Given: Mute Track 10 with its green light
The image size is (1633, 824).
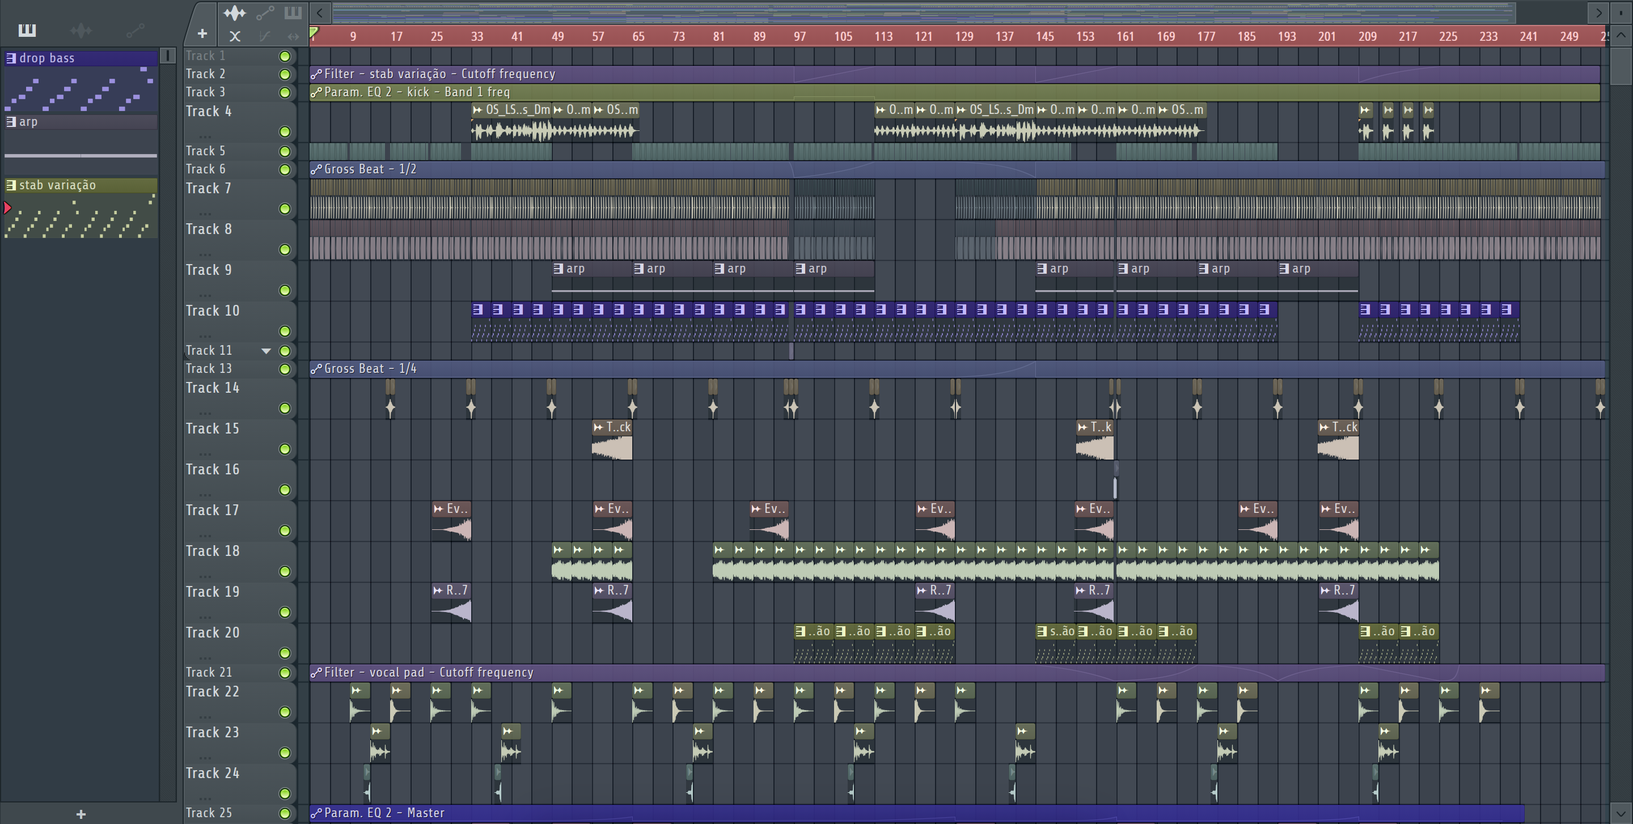Looking at the screenshot, I should click(x=285, y=332).
